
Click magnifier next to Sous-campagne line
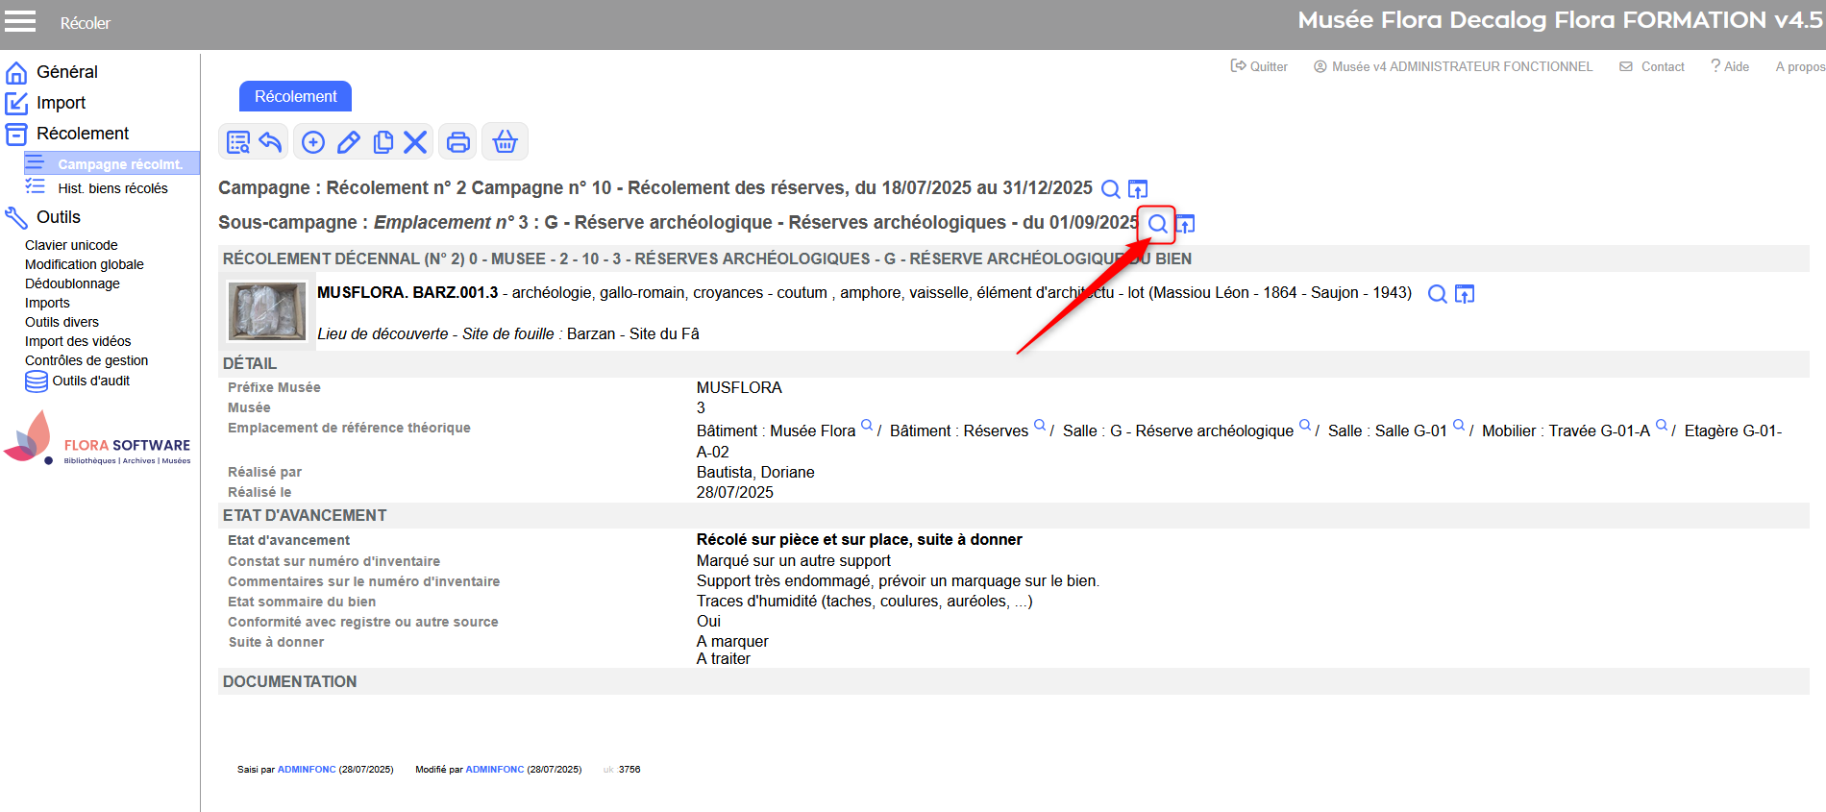click(x=1157, y=224)
